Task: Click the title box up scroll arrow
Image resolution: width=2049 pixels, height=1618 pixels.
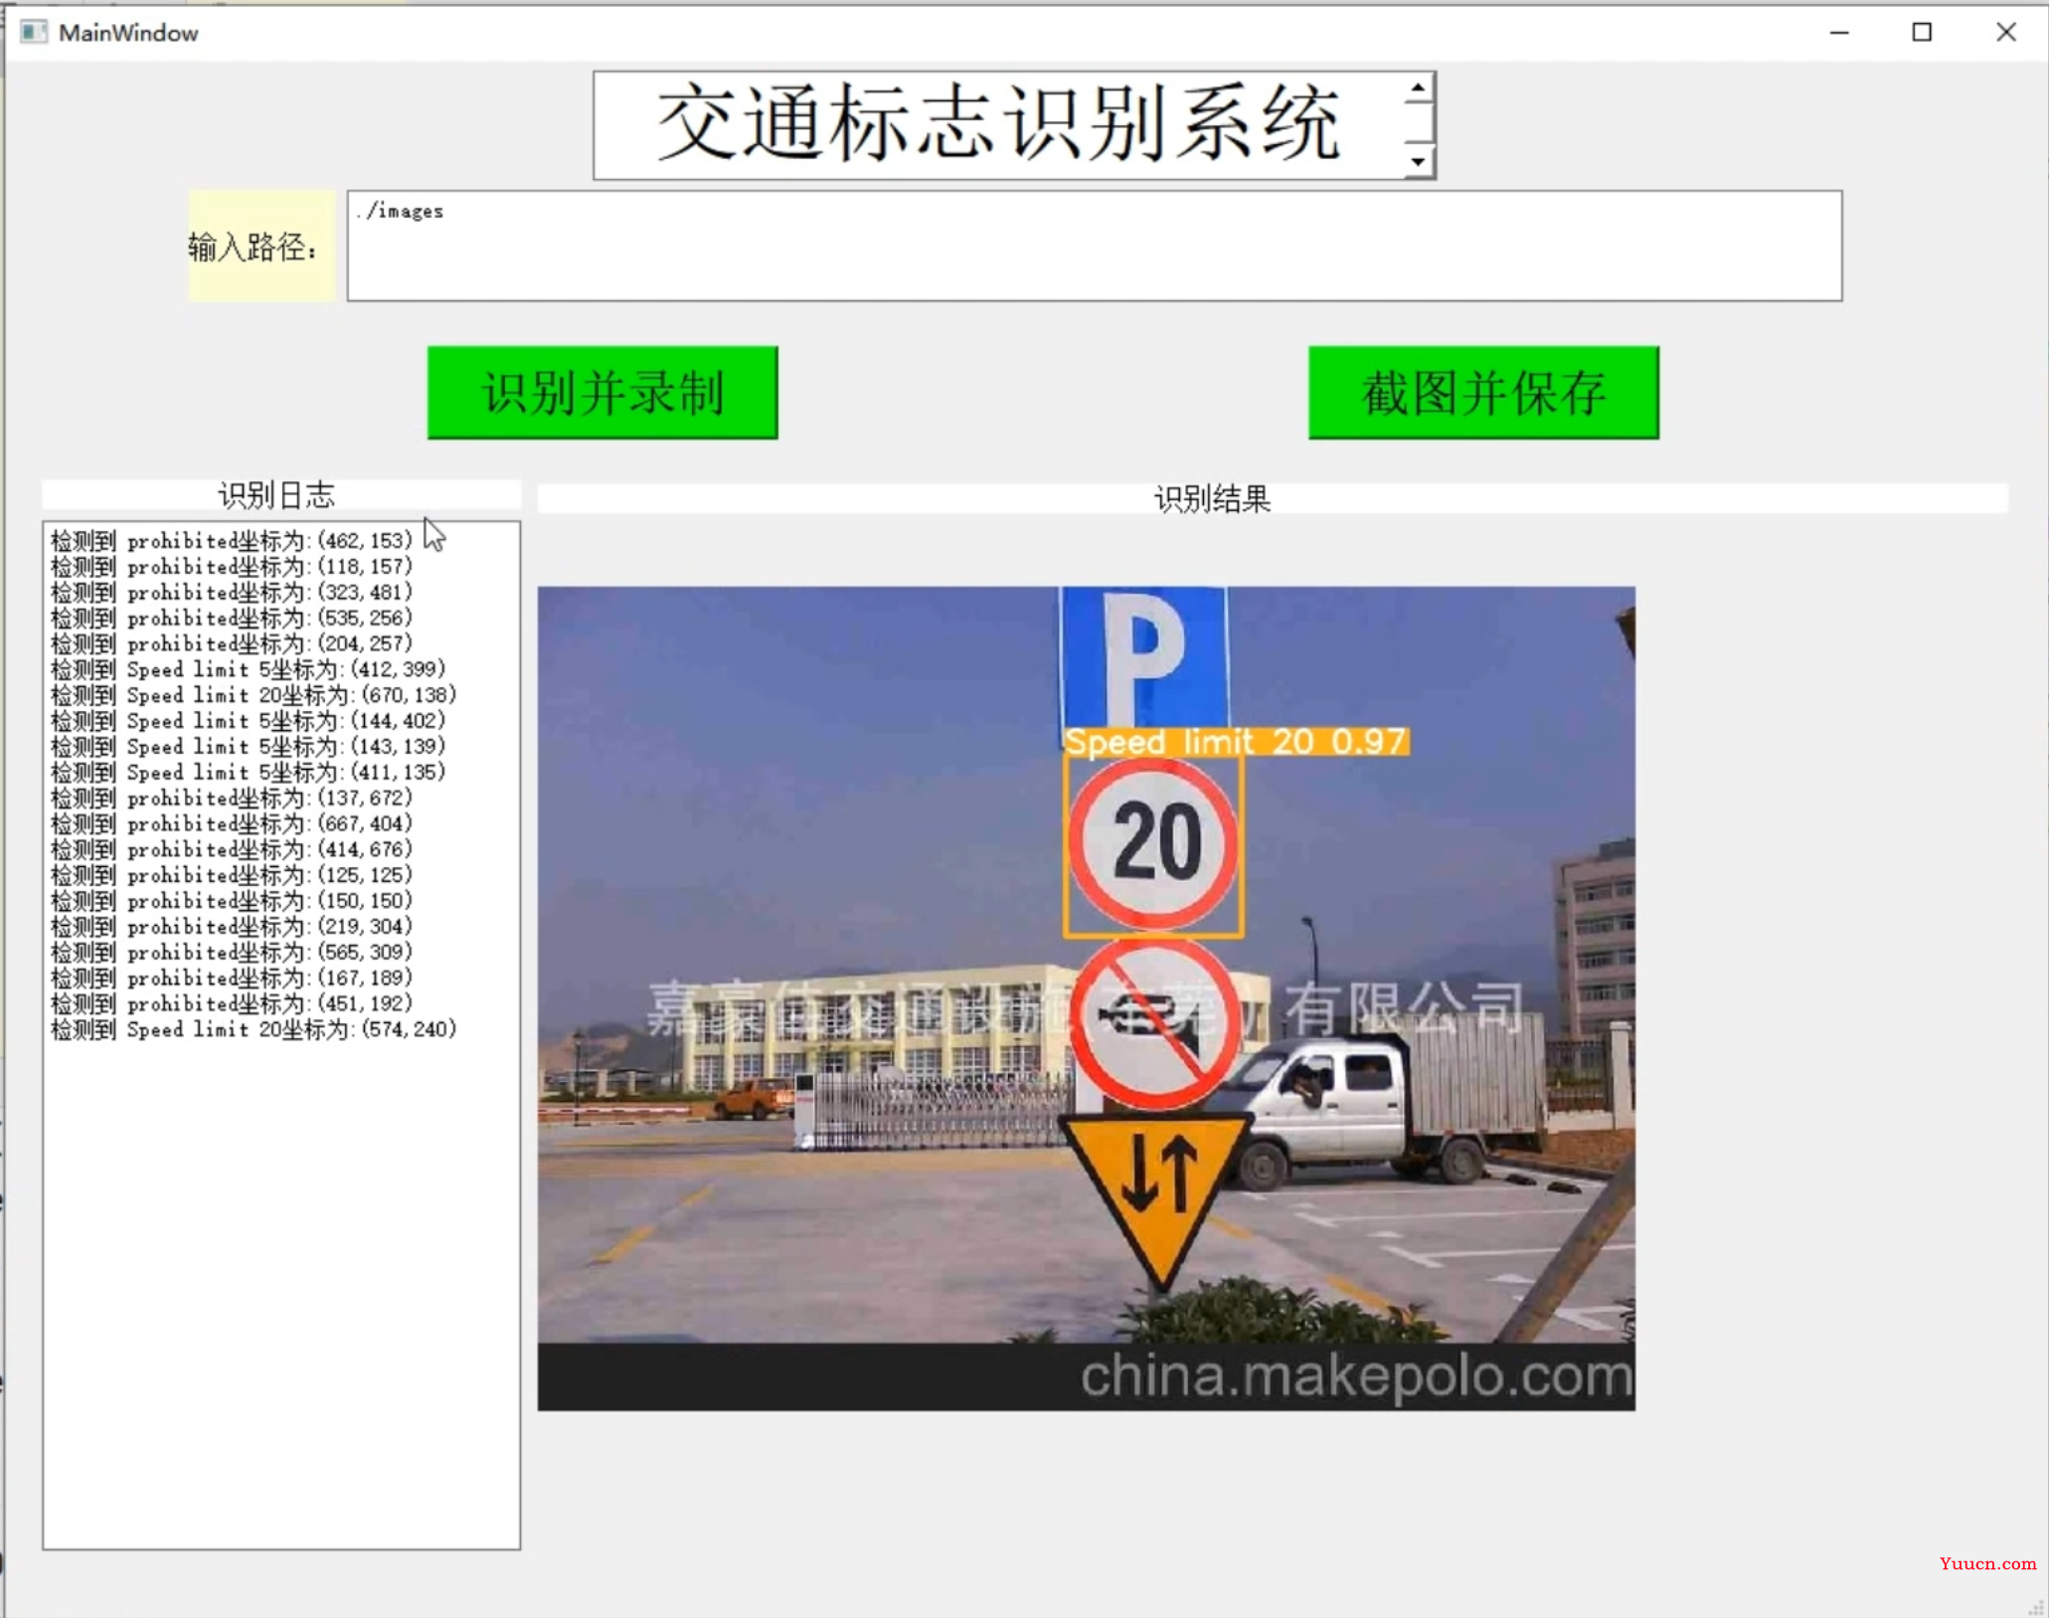Action: (x=1419, y=90)
